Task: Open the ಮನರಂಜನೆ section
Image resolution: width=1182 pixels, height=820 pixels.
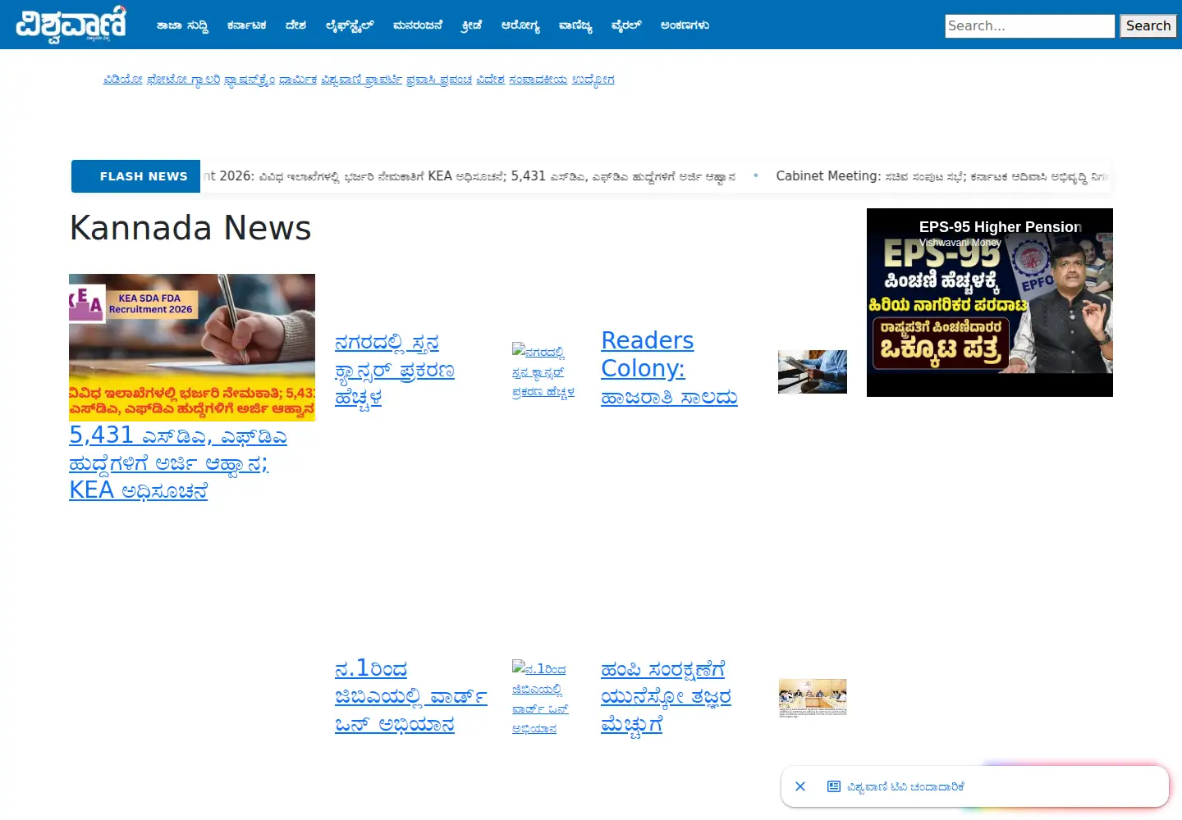Action: (418, 25)
